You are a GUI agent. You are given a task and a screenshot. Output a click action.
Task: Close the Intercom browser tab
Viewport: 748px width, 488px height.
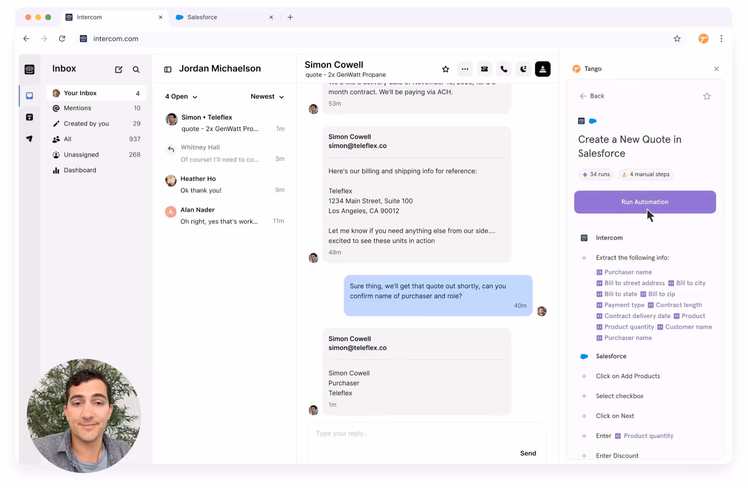tap(160, 17)
